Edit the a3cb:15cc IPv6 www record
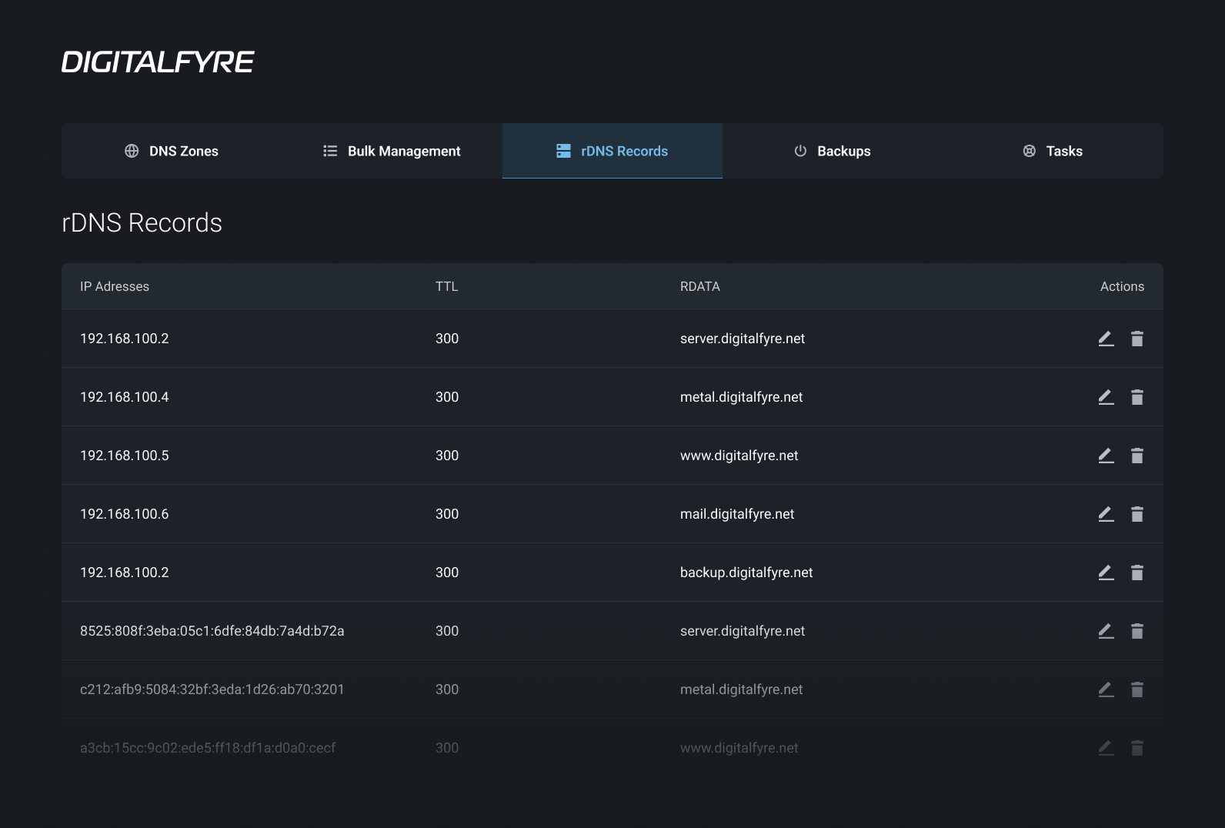 coord(1106,748)
